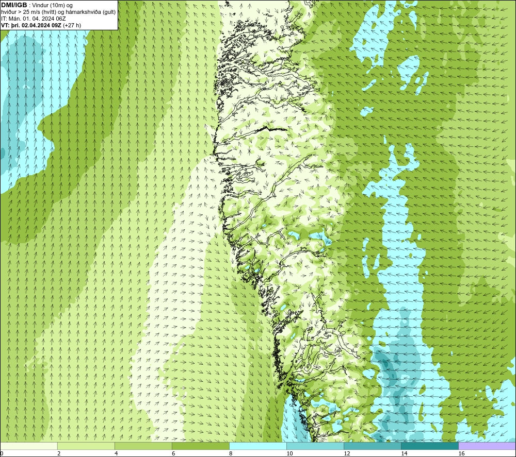Click the legend tick label "2"
The image size is (516, 457).
(x=59, y=454)
